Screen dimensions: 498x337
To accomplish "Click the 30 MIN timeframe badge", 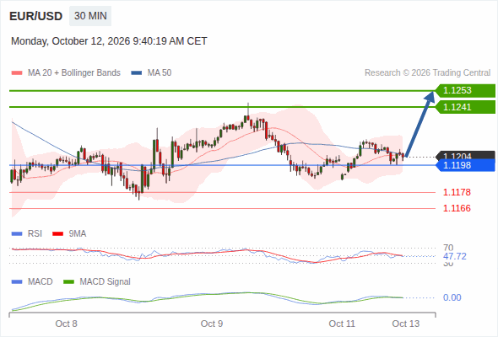I will pyautogui.click(x=90, y=16).
